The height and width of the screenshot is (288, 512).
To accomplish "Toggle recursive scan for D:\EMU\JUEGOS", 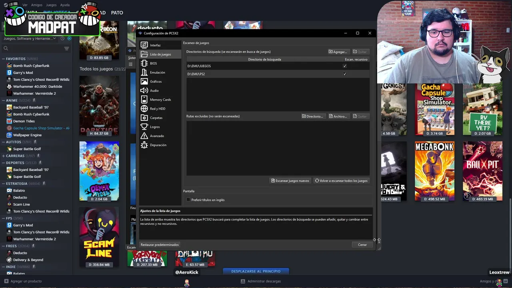I will 345,66.
